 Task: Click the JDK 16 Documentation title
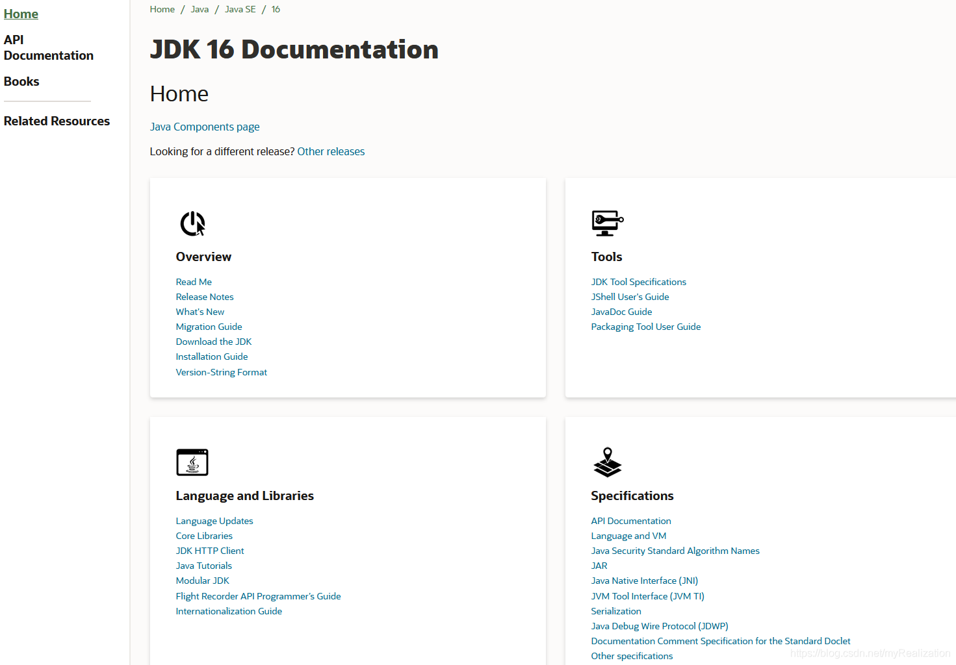coord(294,49)
